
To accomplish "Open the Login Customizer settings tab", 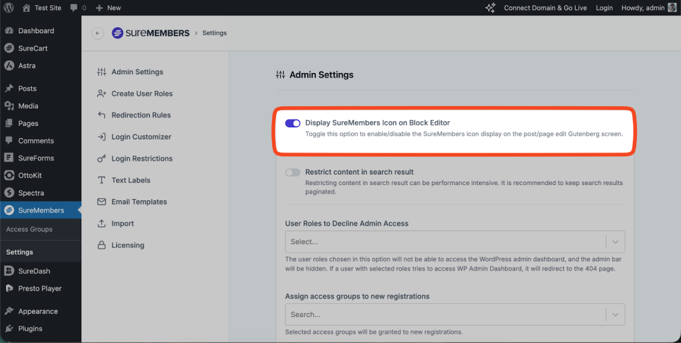I will (x=141, y=137).
